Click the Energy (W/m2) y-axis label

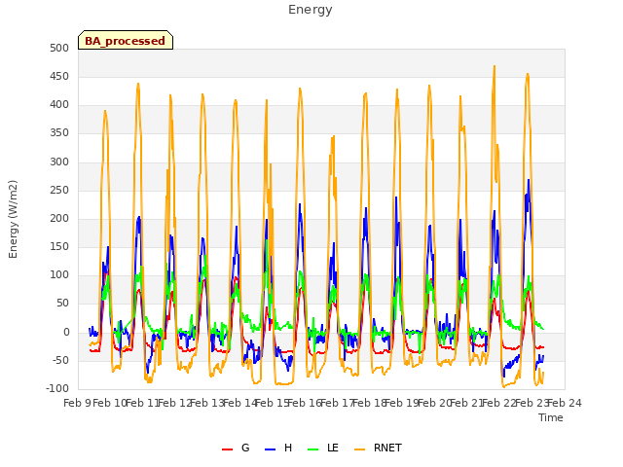pyautogui.click(x=13, y=219)
